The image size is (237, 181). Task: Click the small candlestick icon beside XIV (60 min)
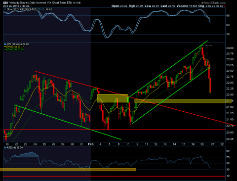coord(5,44)
